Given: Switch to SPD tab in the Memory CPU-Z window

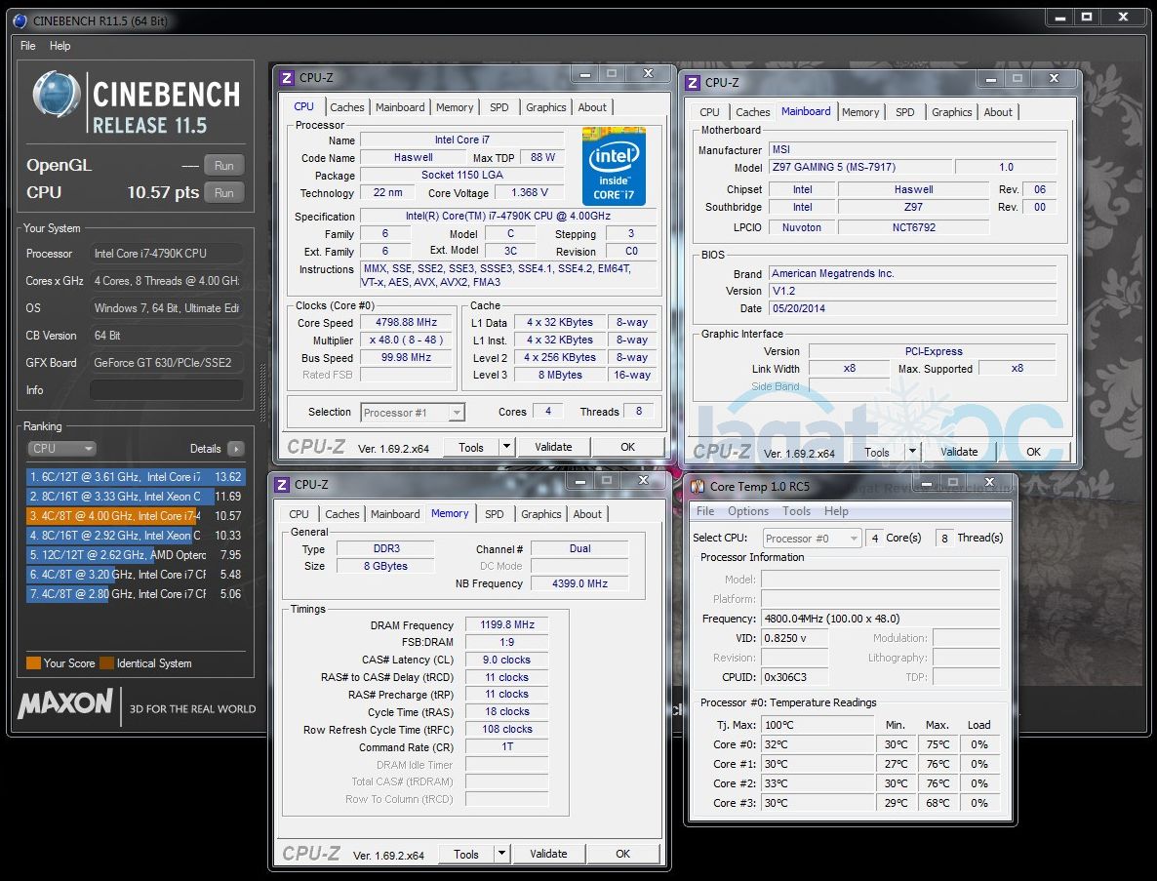Looking at the screenshot, I should 495,514.
